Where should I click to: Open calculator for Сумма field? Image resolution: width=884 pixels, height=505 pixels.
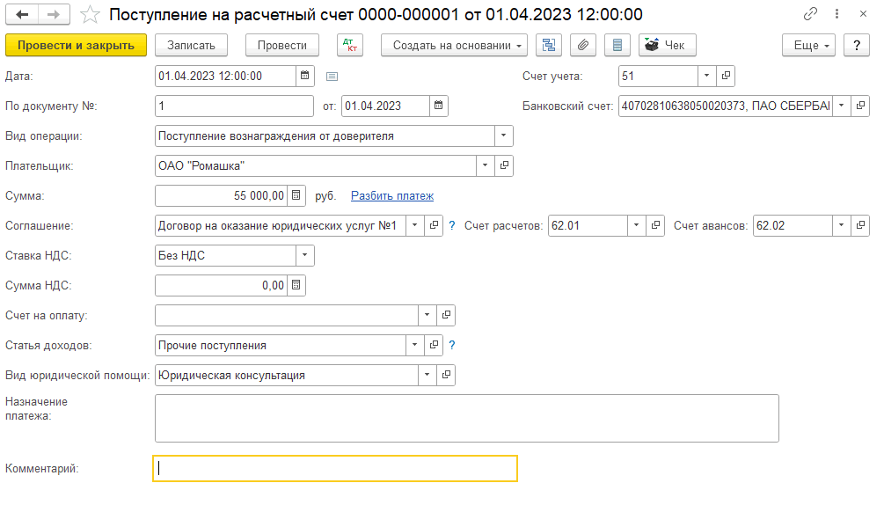pyautogui.click(x=296, y=196)
